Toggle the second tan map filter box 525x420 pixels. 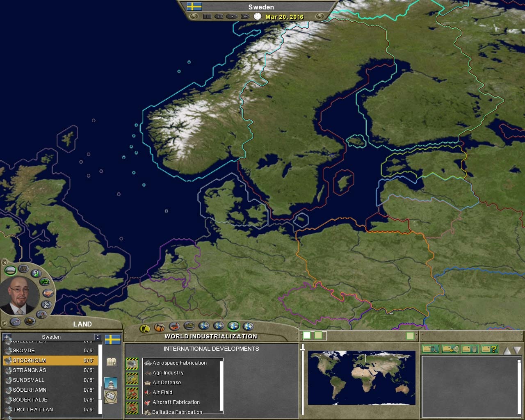[x=410, y=336]
